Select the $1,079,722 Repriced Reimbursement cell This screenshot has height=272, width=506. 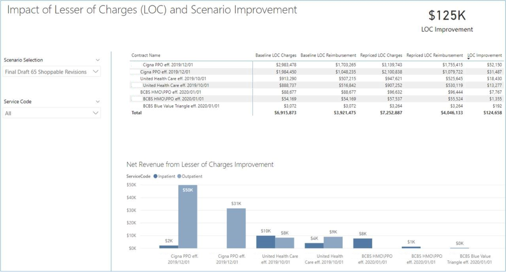point(452,72)
